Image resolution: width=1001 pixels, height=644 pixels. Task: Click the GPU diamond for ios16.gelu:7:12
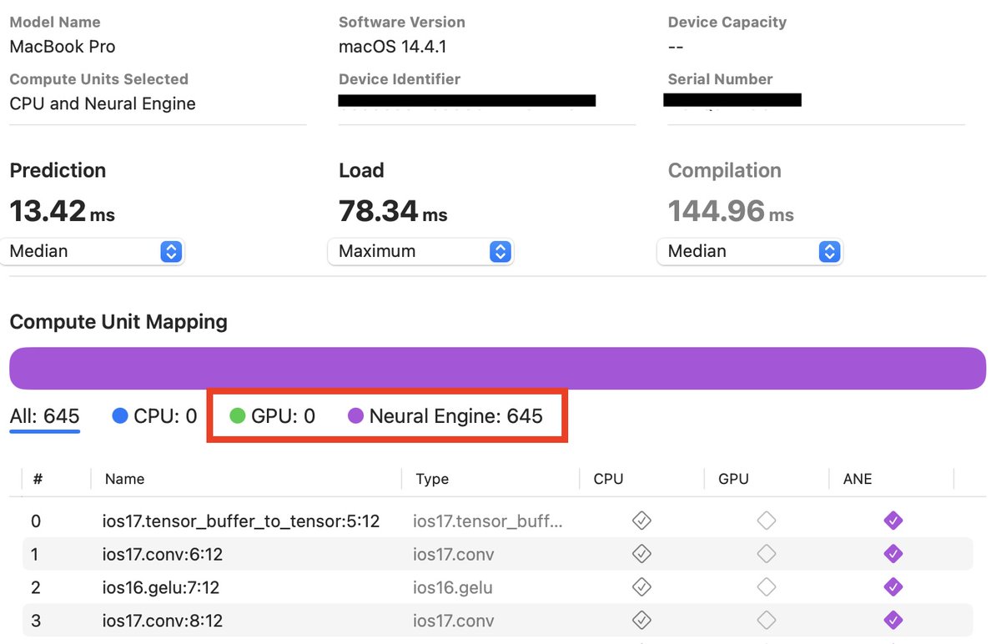click(x=766, y=586)
